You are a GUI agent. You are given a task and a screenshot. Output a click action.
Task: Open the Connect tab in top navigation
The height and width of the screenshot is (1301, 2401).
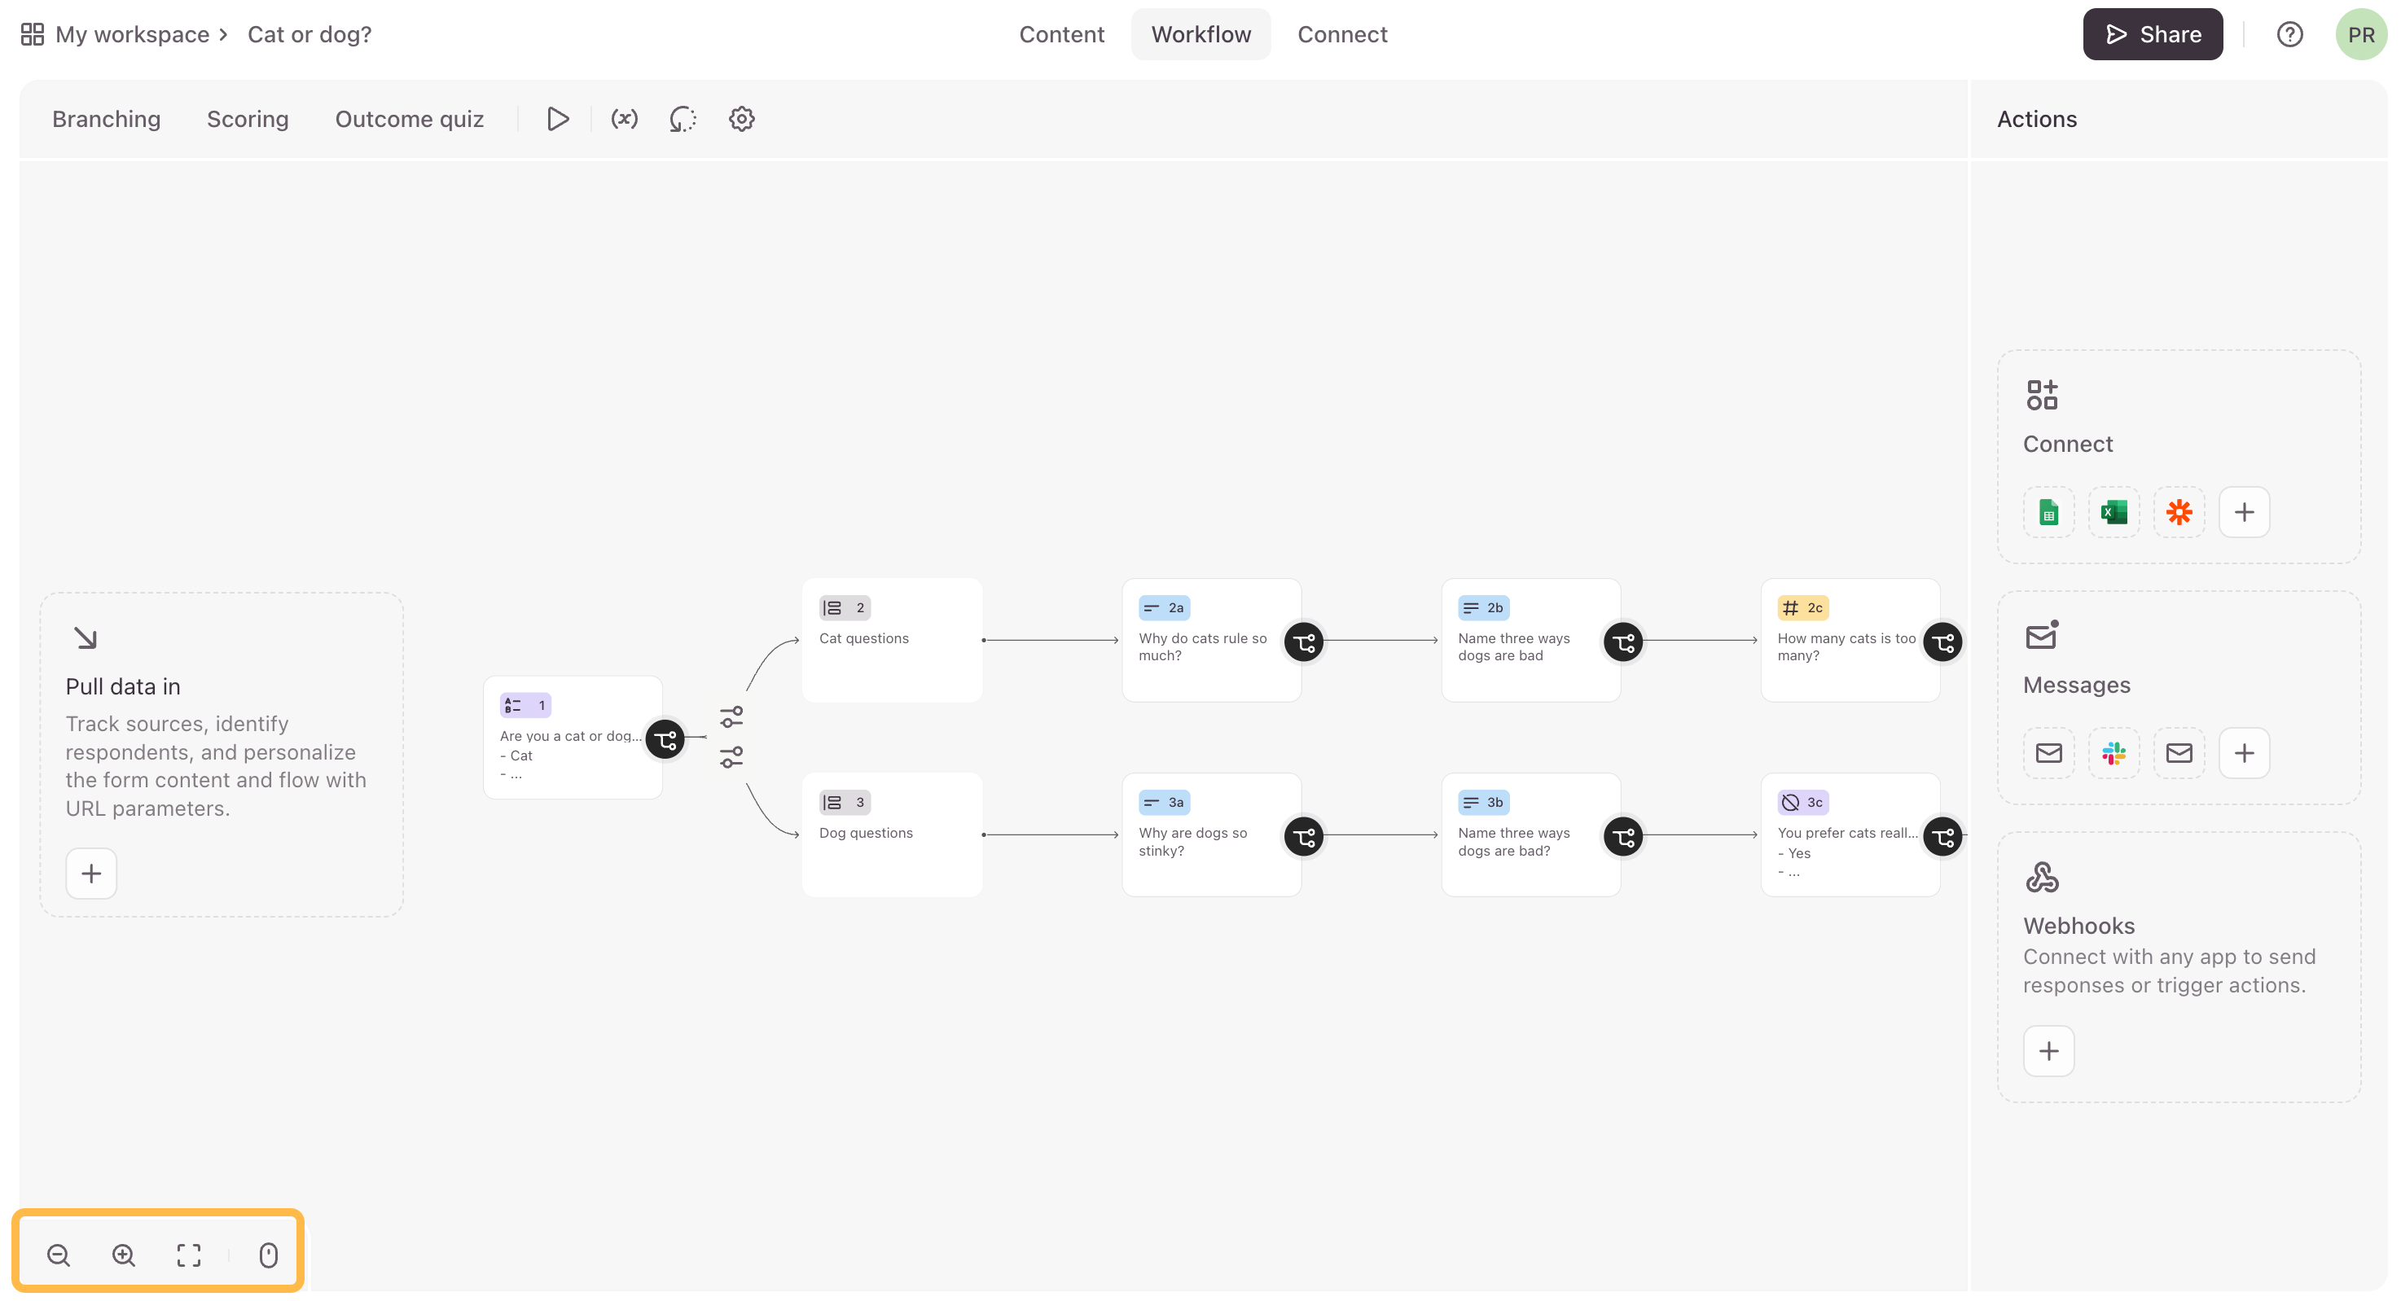pos(1342,34)
